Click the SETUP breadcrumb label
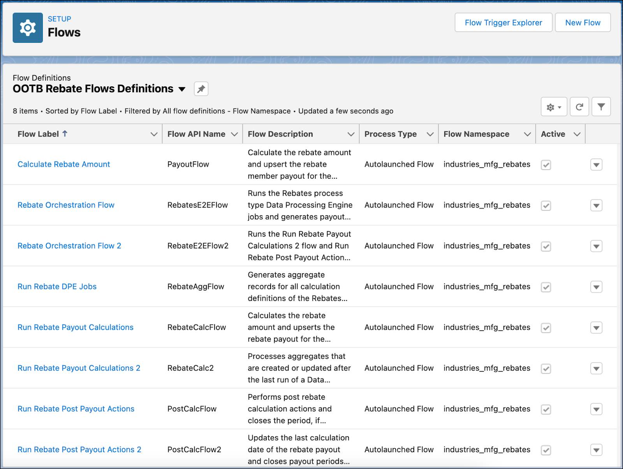The image size is (623, 469). coord(59,19)
